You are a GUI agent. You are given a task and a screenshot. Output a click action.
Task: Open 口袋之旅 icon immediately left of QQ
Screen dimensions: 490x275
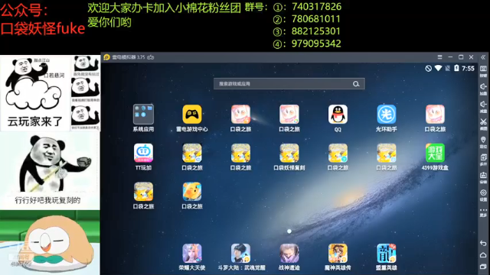[289, 115]
